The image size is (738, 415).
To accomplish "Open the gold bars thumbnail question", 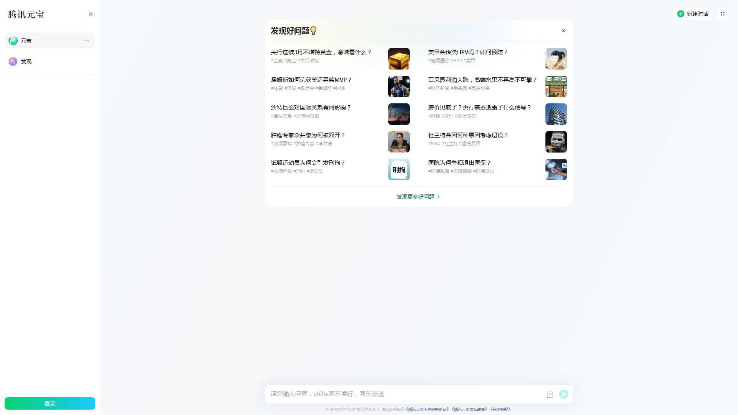I will point(399,59).
